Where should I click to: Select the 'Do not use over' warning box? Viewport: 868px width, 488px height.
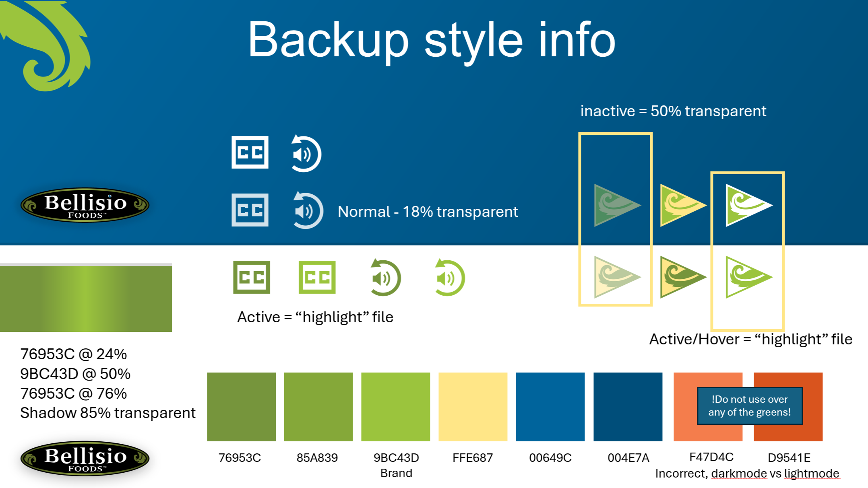[x=750, y=406]
